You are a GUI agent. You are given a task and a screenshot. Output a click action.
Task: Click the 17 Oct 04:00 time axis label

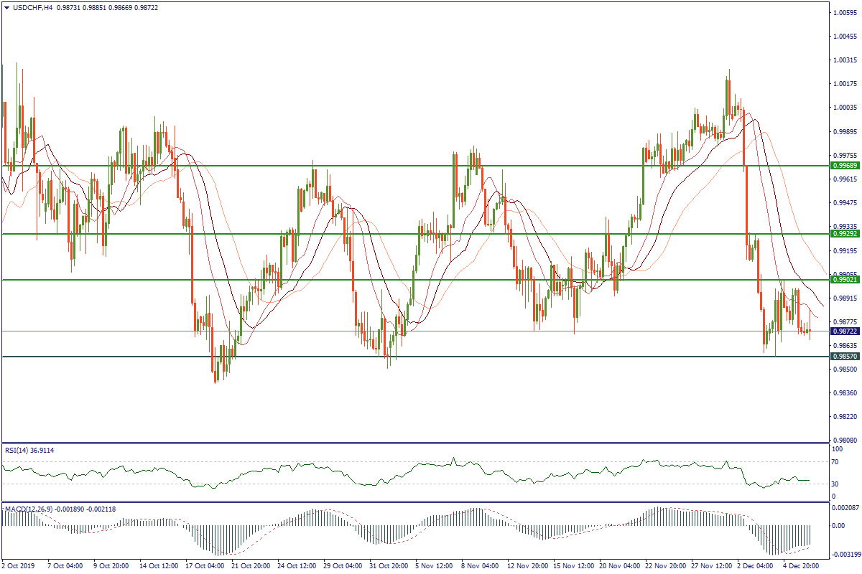pos(205,566)
